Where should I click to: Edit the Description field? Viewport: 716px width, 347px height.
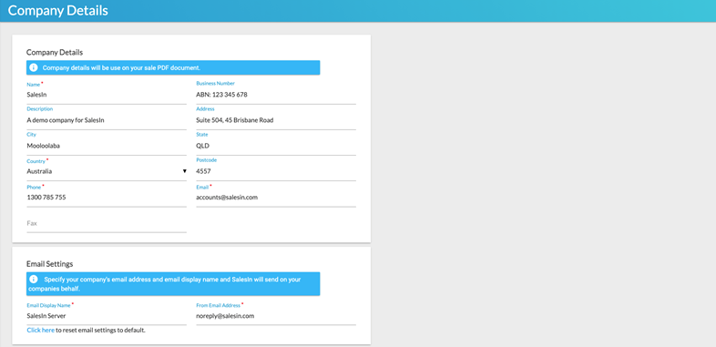107,120
